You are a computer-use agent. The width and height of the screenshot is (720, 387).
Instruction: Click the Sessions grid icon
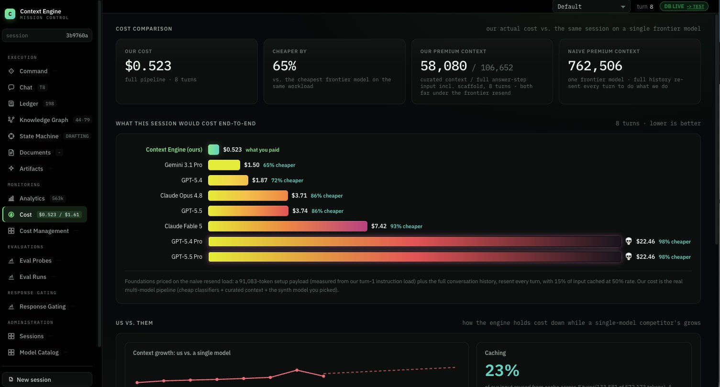[x=11, y=336]
